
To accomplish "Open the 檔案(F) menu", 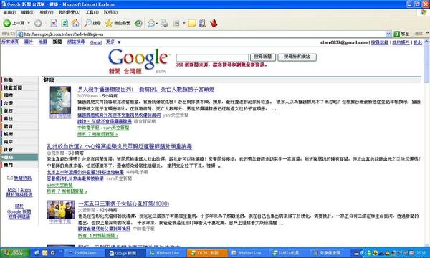I will [9, 12].
